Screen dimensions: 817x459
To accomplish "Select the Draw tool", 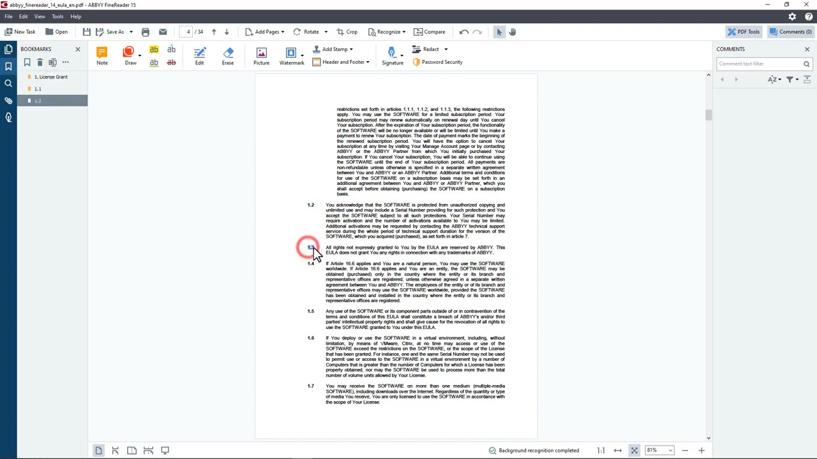I will point(130,55).
